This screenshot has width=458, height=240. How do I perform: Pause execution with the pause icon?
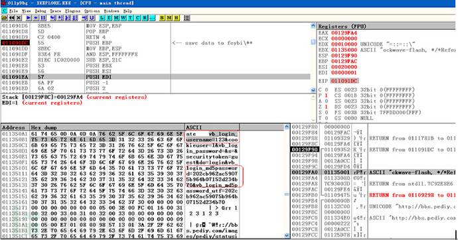pyautogui.click(x=43, y=18)
